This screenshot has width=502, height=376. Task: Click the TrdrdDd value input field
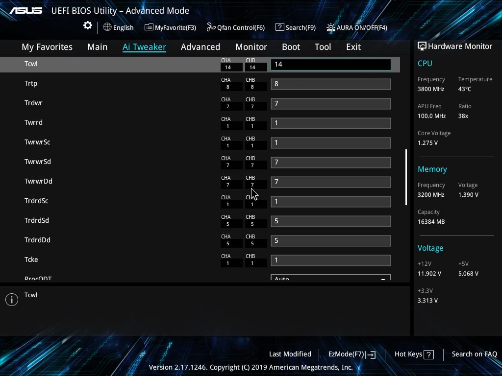(331, 241)
